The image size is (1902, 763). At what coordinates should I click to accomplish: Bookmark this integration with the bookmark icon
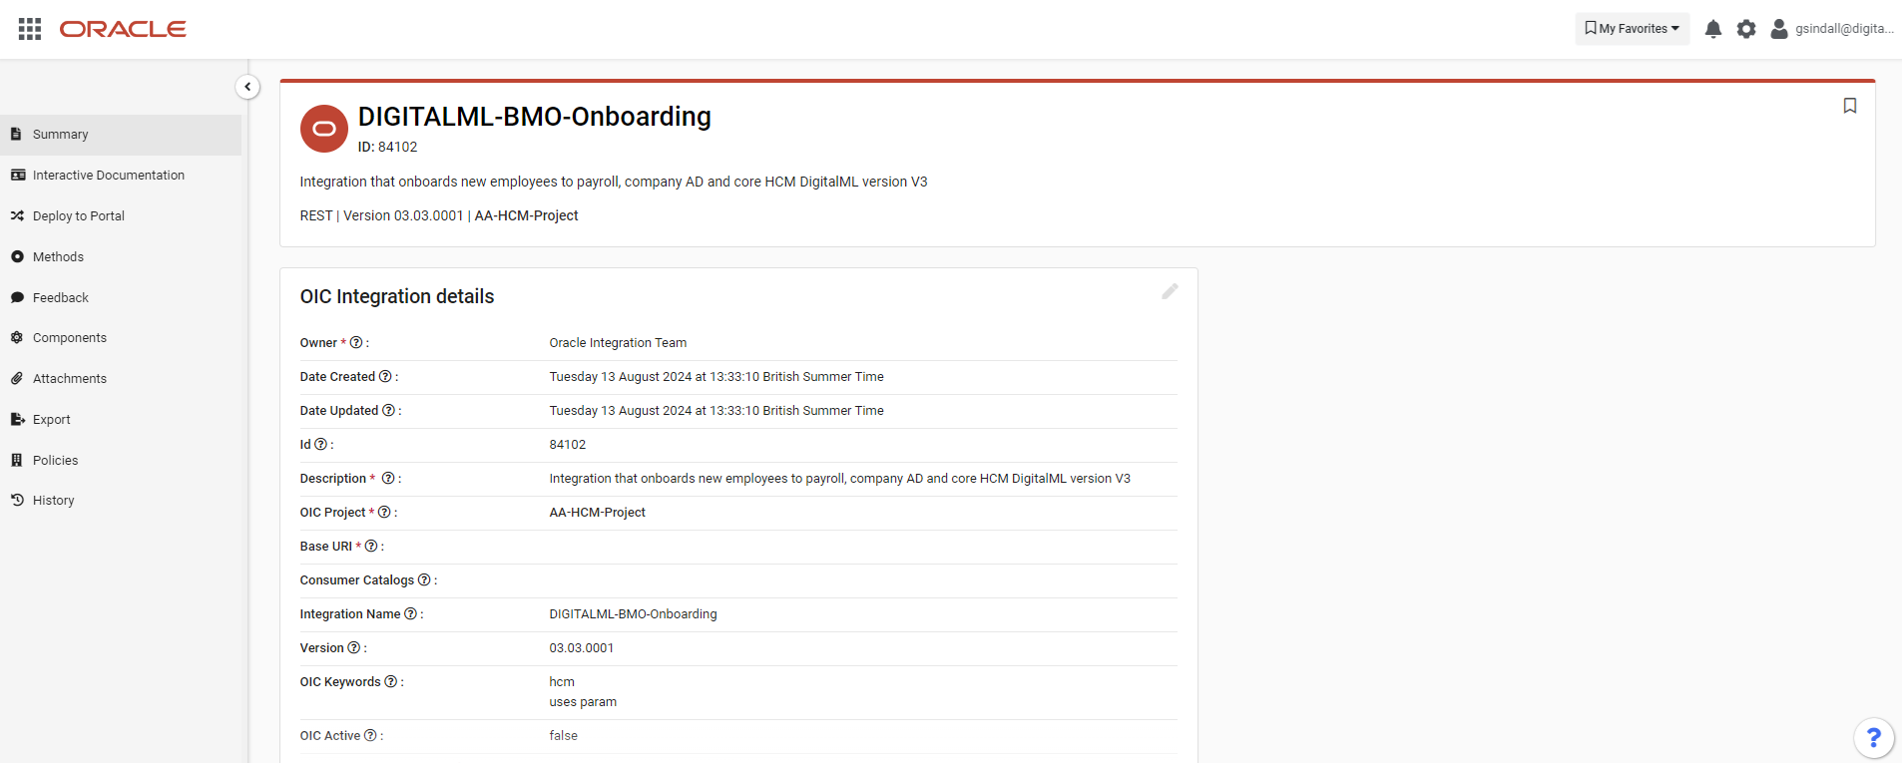pyautogui.click(x=1850, y=106)
